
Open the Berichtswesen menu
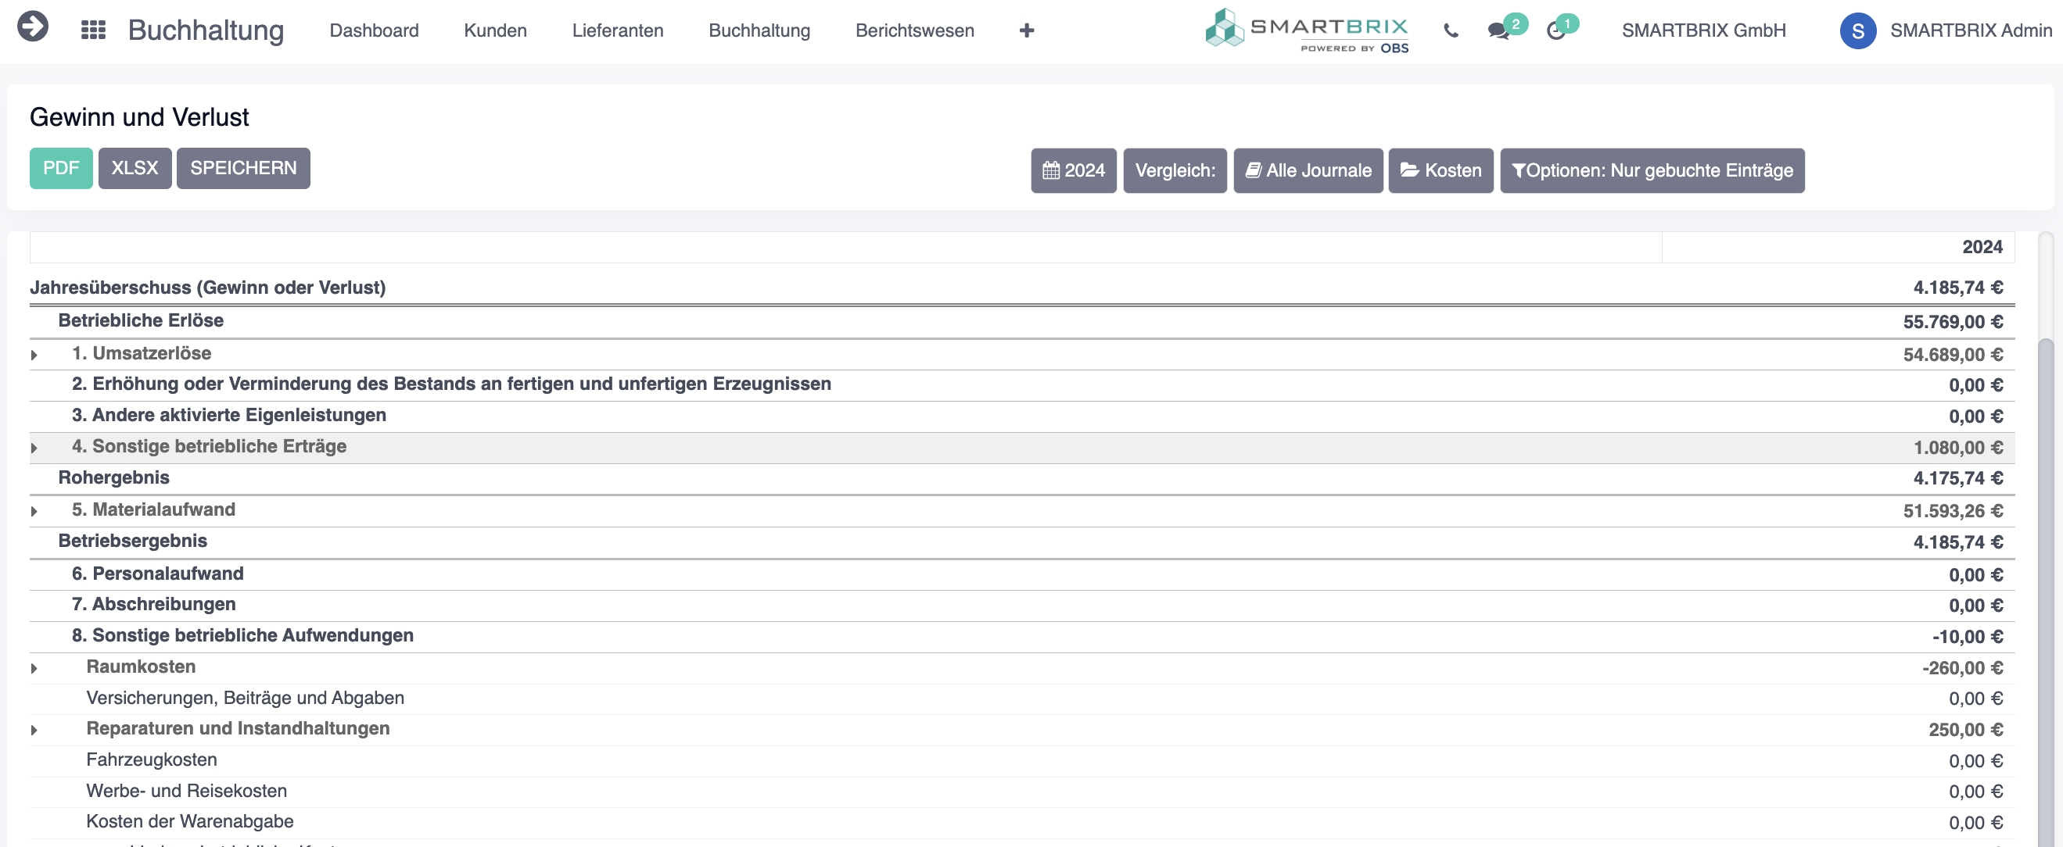914,30
